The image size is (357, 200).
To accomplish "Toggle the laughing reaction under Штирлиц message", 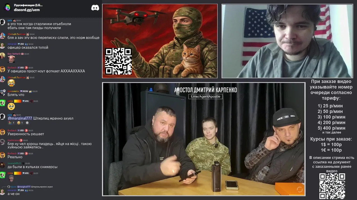I will click(20, 122).
